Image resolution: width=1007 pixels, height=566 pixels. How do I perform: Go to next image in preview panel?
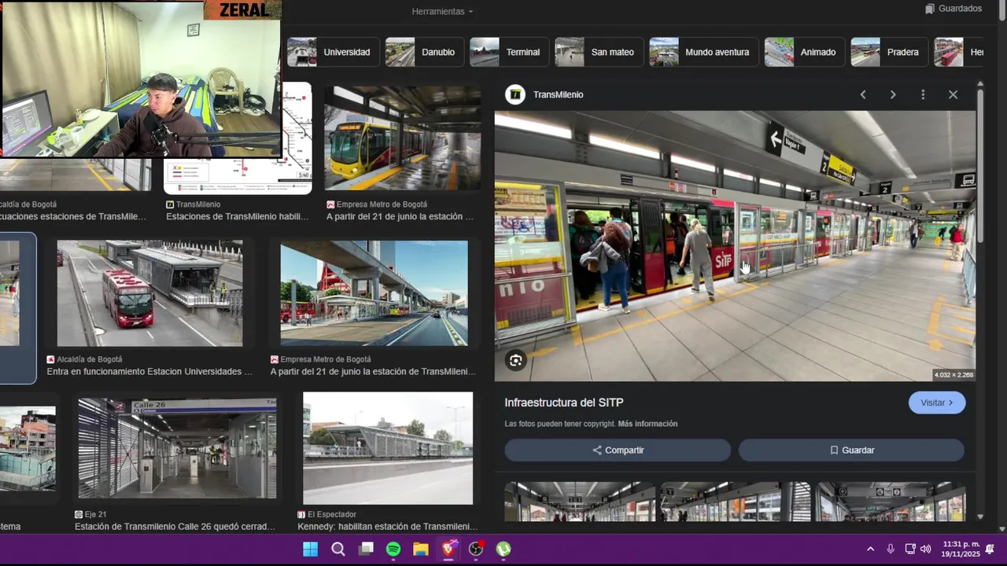(x=893, y=94)
